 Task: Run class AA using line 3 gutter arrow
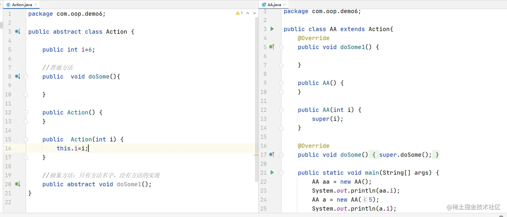click(272, 29)
